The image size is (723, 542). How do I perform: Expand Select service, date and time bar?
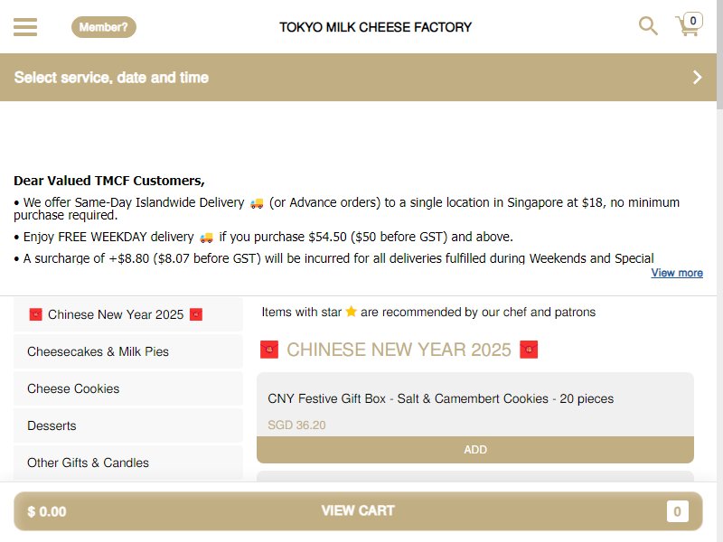[358, 77]
